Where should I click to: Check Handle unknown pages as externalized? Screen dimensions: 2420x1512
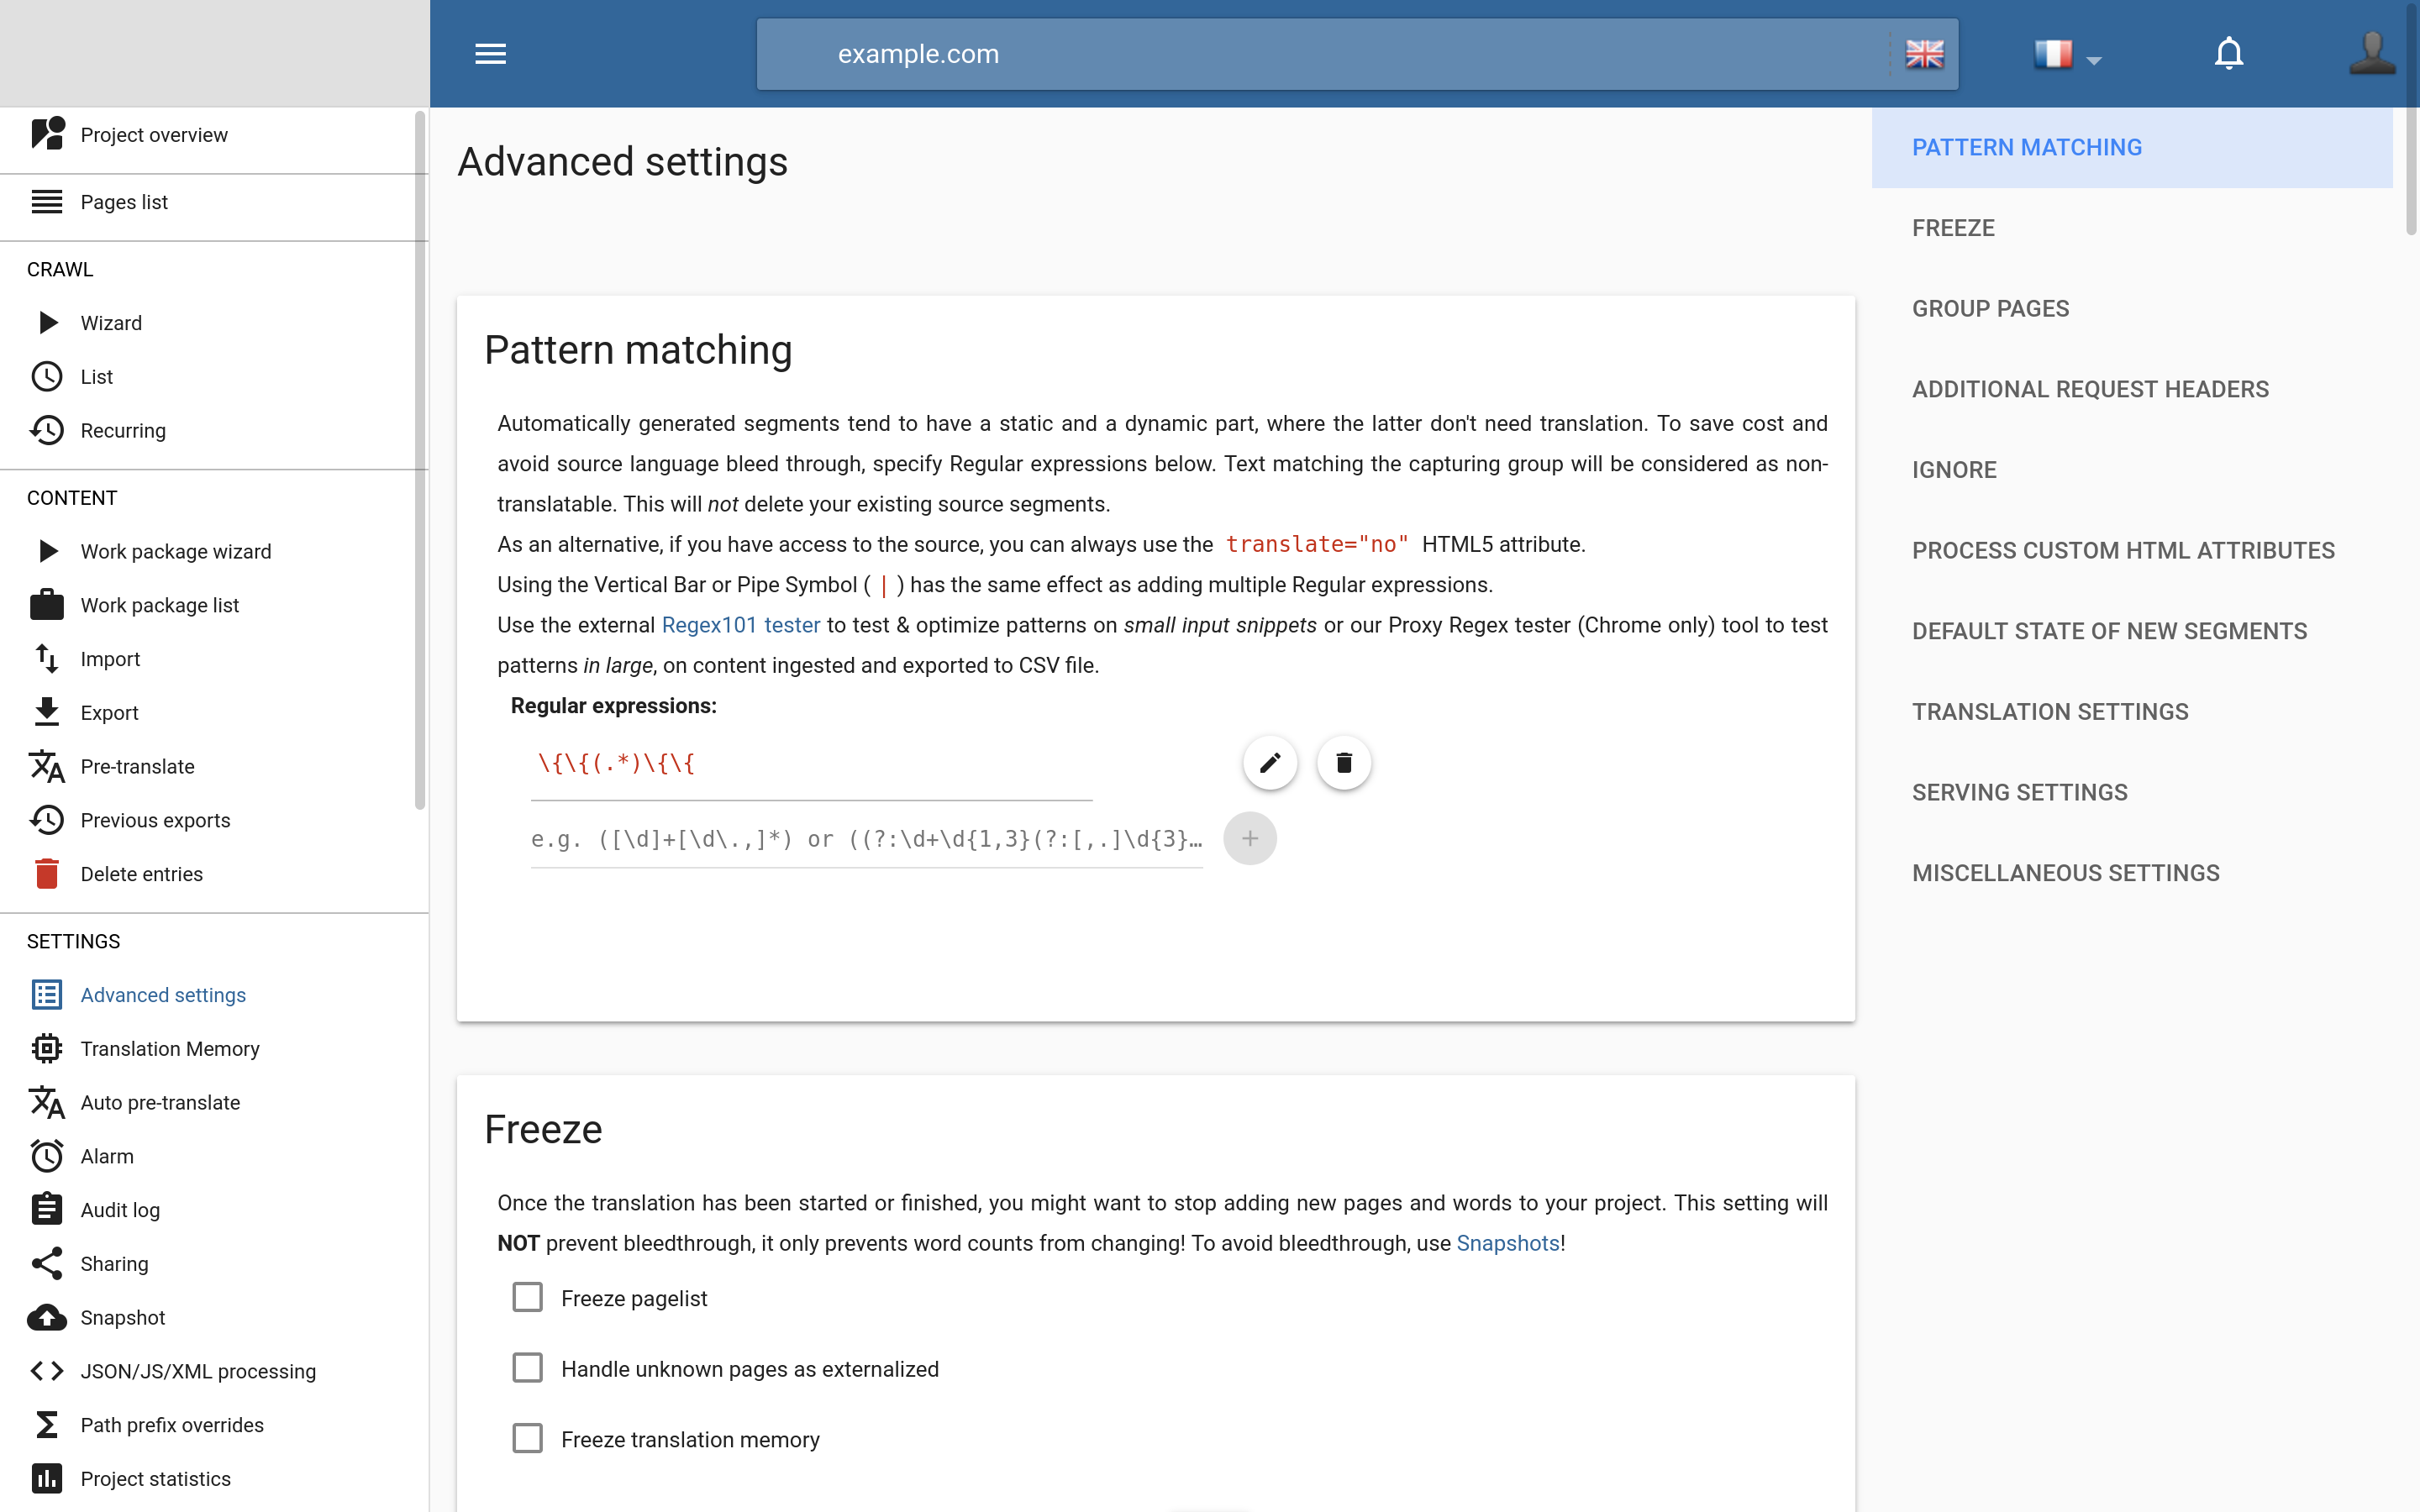click(527, 1367)
